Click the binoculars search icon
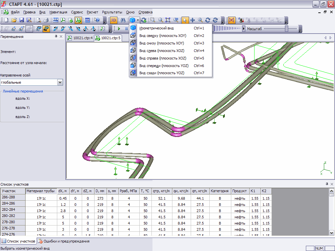The width and height of the screenshot is (335, 251). [x=123, y=20]
